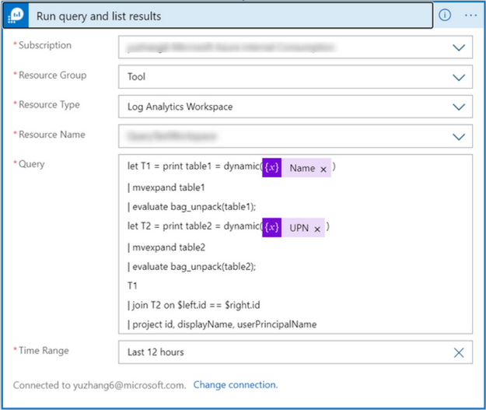Expand the Subscription dropdown arrow
The image size is (486, 410).
[459, 47]
